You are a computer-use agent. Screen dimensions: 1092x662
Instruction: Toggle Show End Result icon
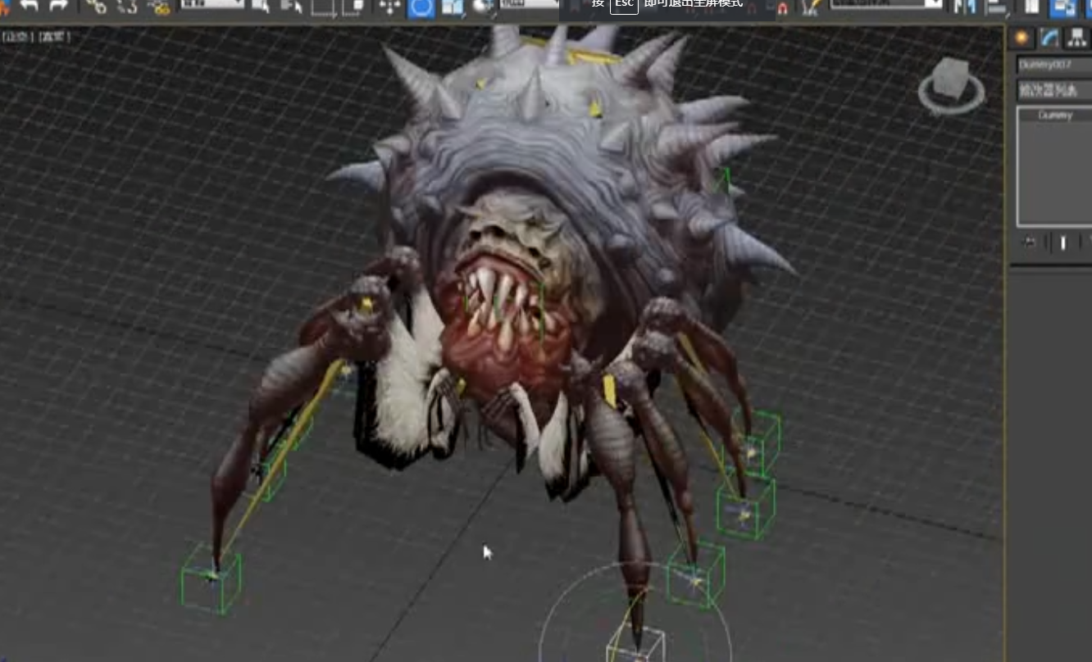click(x=1063, y=243)
